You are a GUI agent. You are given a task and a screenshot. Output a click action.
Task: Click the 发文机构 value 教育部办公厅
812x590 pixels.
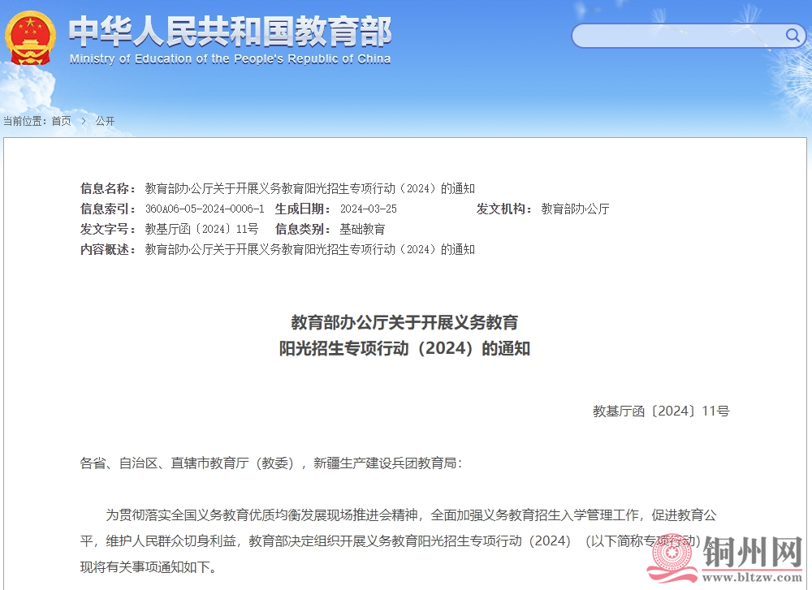click(576, 209)
